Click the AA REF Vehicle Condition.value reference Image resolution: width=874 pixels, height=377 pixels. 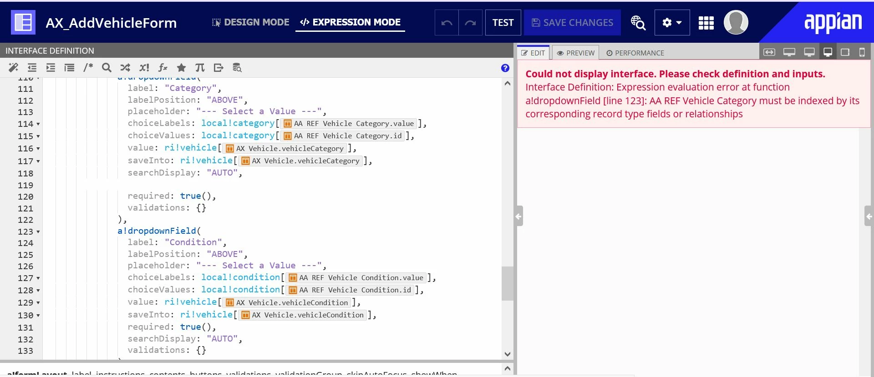tap(356, 278)
